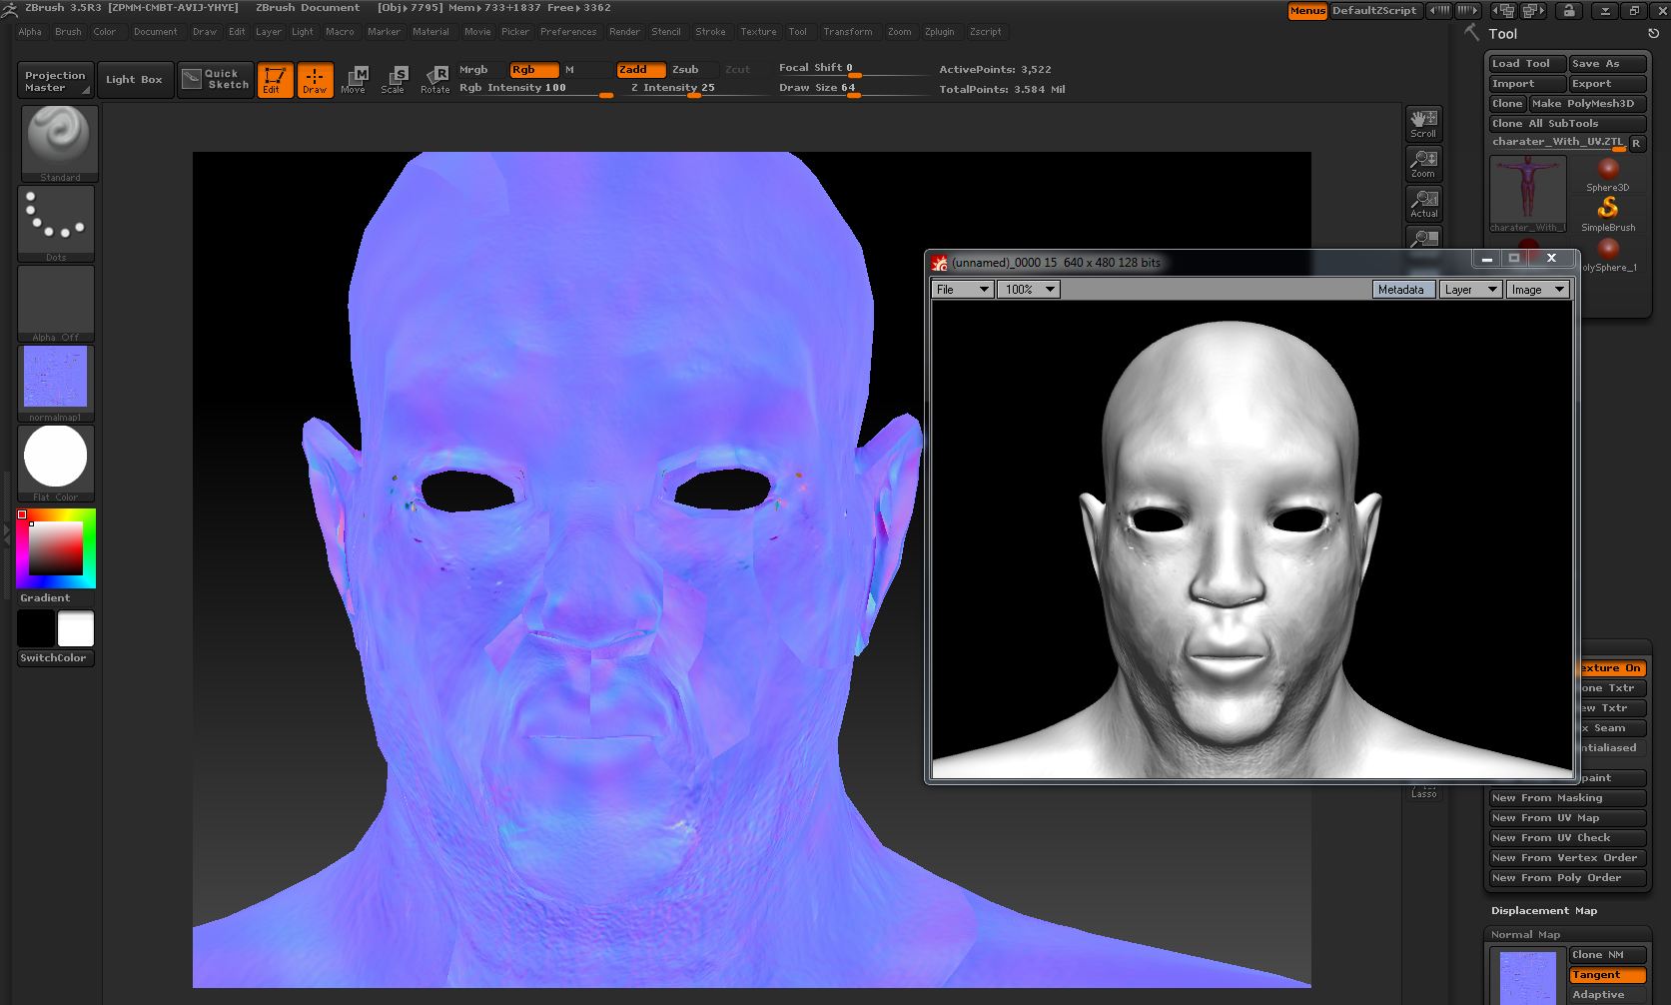Click the Light Box button

(134, 80)
